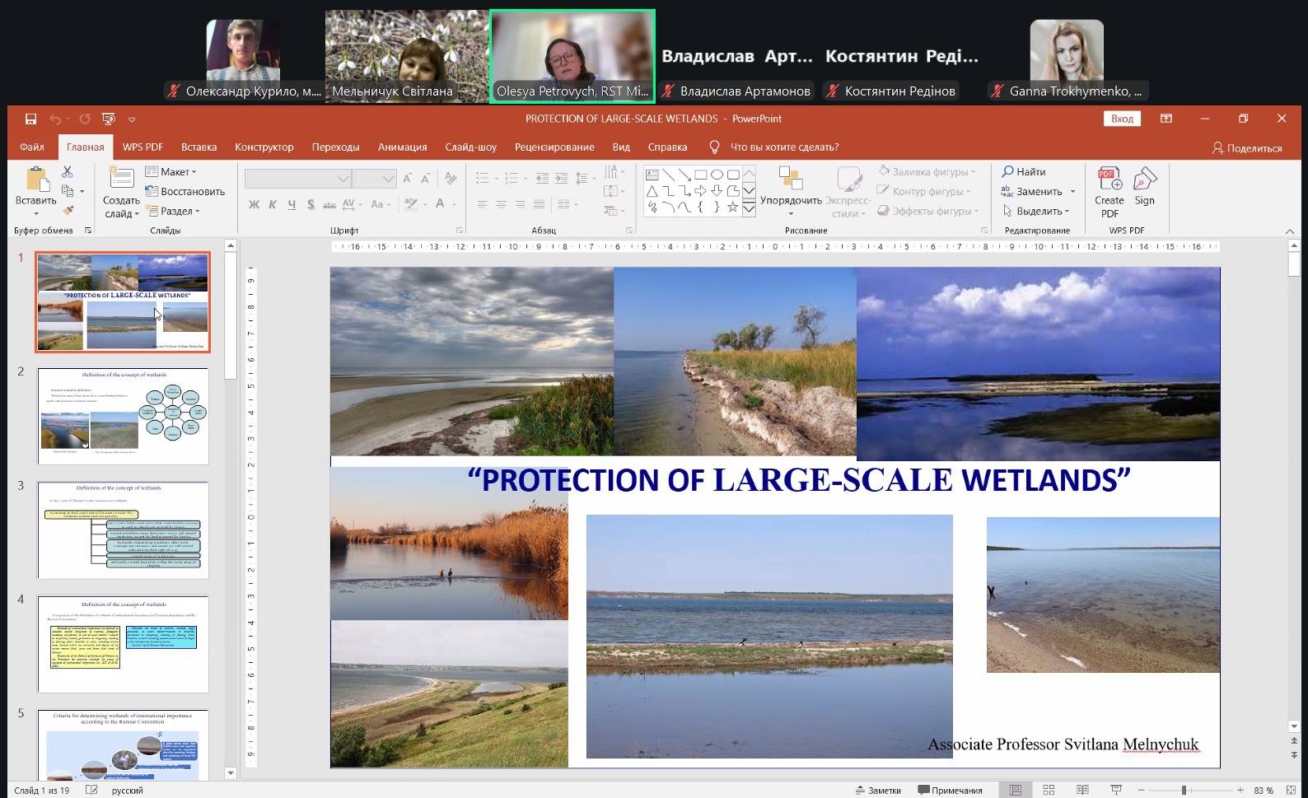
Task: Switch to slide sorter view icon
Action: (x=1049, y=791)
